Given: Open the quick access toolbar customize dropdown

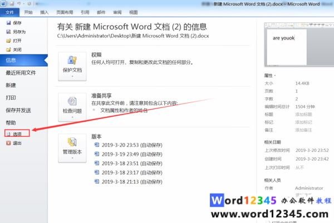Looking at the screenshot, I should [x=36, y=4].
